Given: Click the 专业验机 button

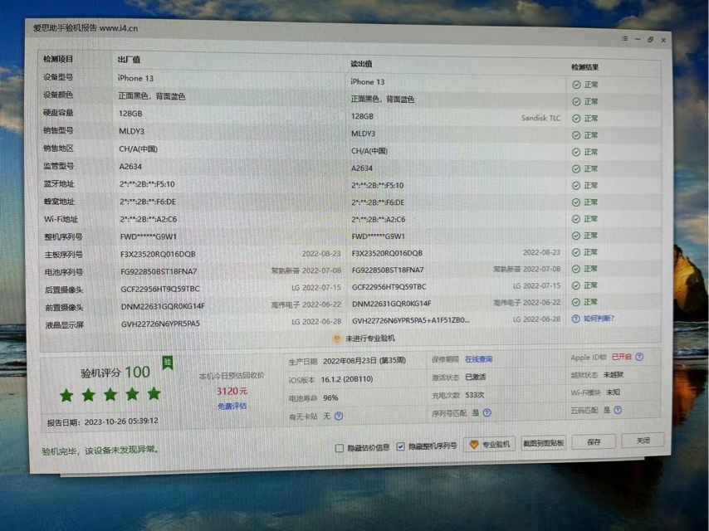Looking at the screenshot, I should (x=490, y=444).
